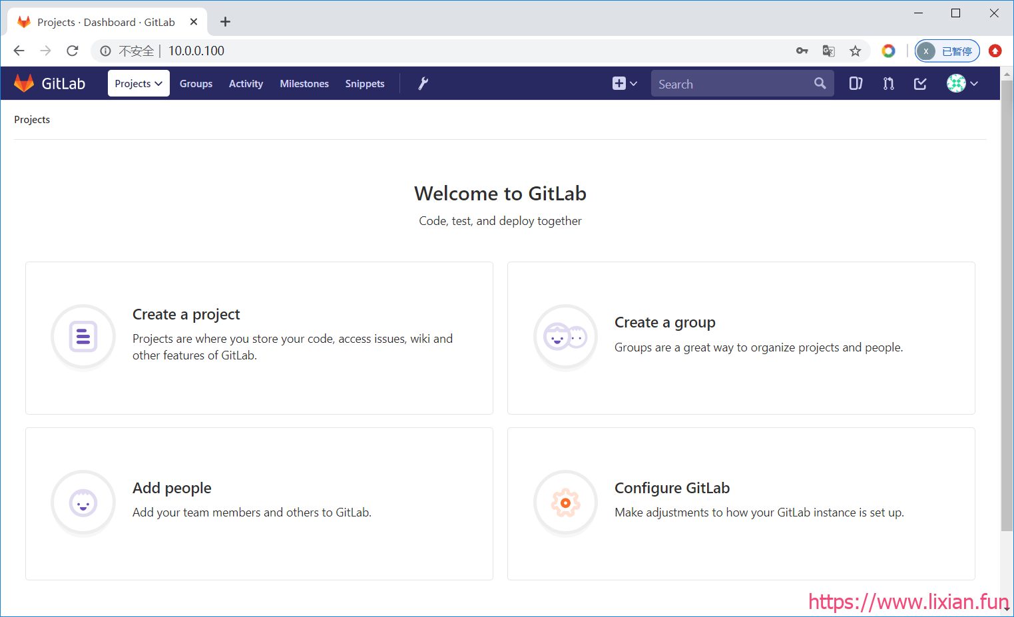Screen dimensions: 1014x617
Task: Expand the Projects dropdown menu
Action: pos(138,83)
